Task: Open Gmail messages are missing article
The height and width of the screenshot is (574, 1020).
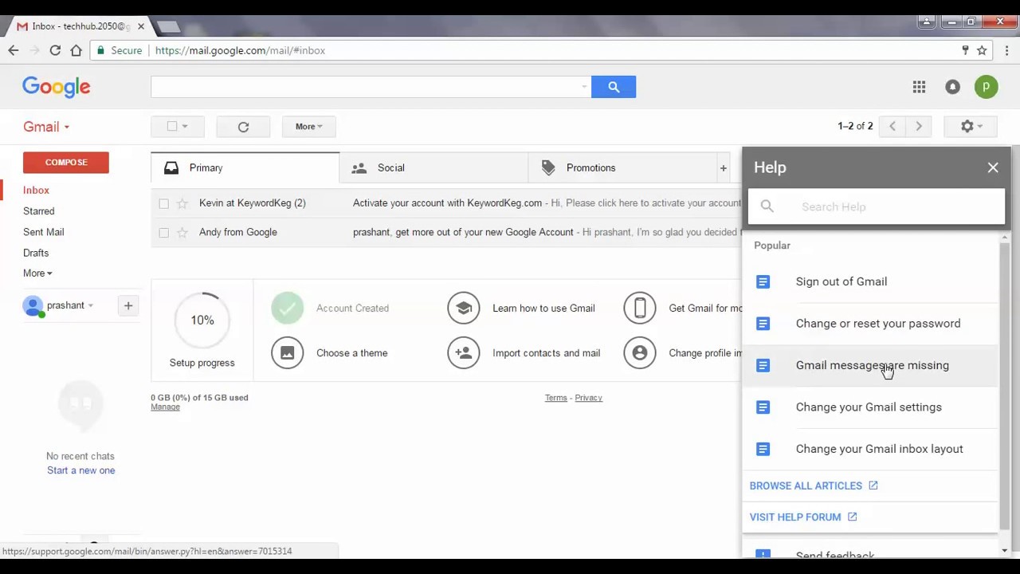Action: (x=870, y=365)
